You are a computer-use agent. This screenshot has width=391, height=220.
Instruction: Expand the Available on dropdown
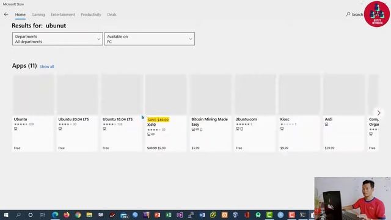tap(149, 39)
